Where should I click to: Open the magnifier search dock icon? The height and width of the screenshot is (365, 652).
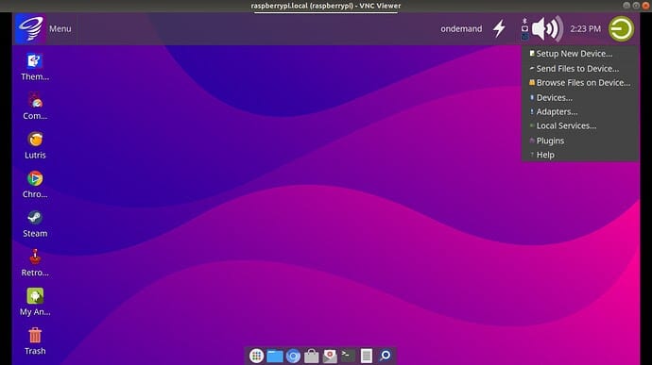pyautogui.click(x=385, y=356)
